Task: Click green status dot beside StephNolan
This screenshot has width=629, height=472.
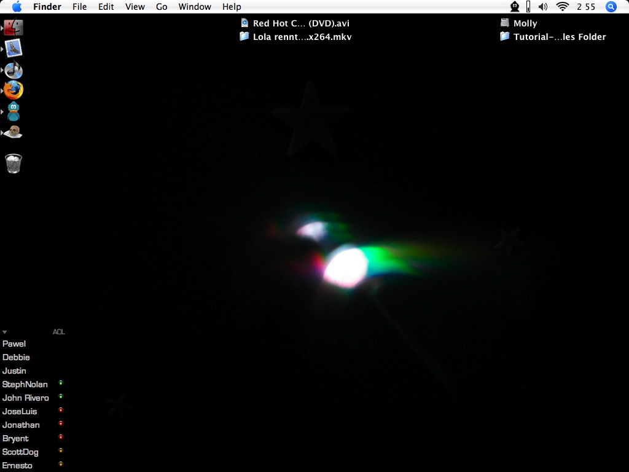Action: pos(61,383)
